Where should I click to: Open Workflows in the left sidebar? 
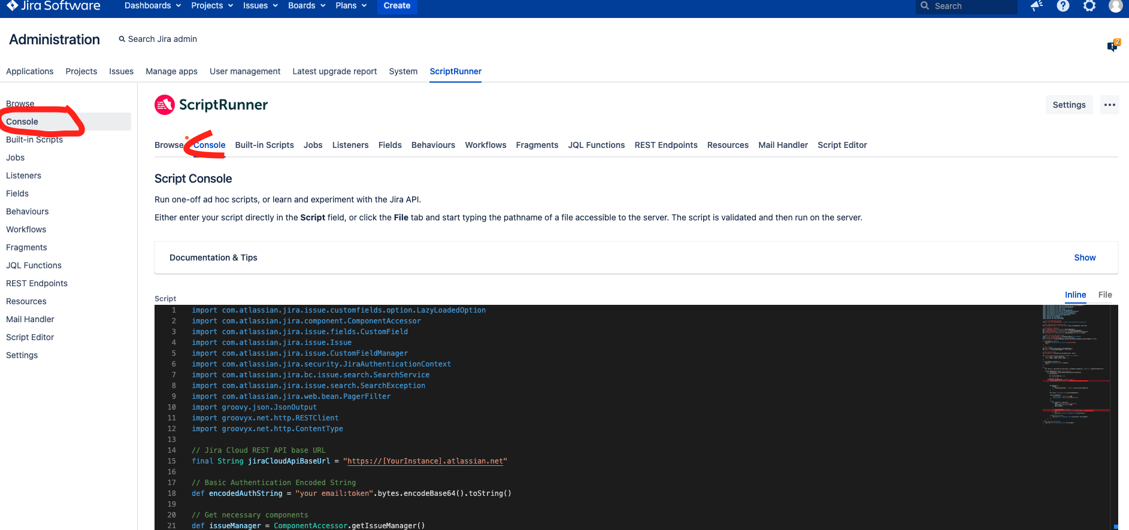coord(26,229)
